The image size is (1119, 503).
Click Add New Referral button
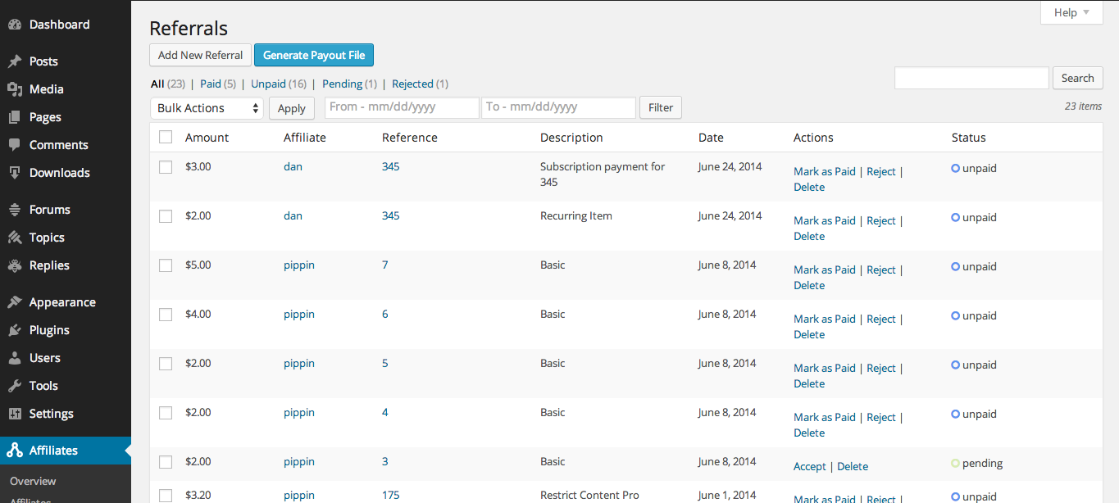[x=201, y=55]
